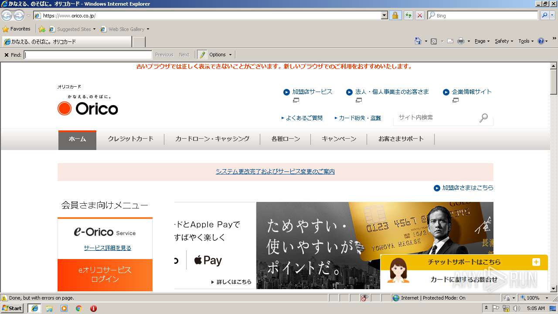This screenshot has width=558, height=314.
Task: Open the 企業情報サイト link
Action: pyautogui.click(x=472, y=92)
